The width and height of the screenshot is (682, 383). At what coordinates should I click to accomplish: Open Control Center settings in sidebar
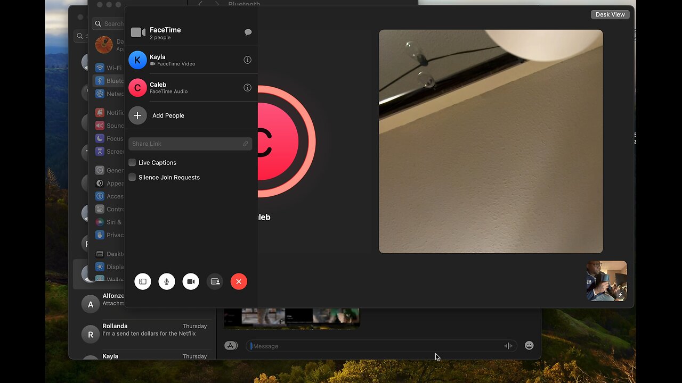(109, 209)
